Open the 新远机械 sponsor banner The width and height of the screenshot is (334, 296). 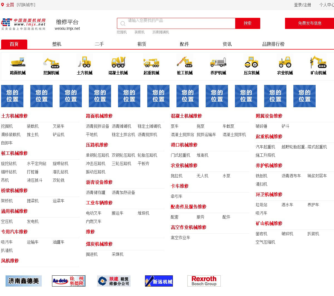(159, 281)
